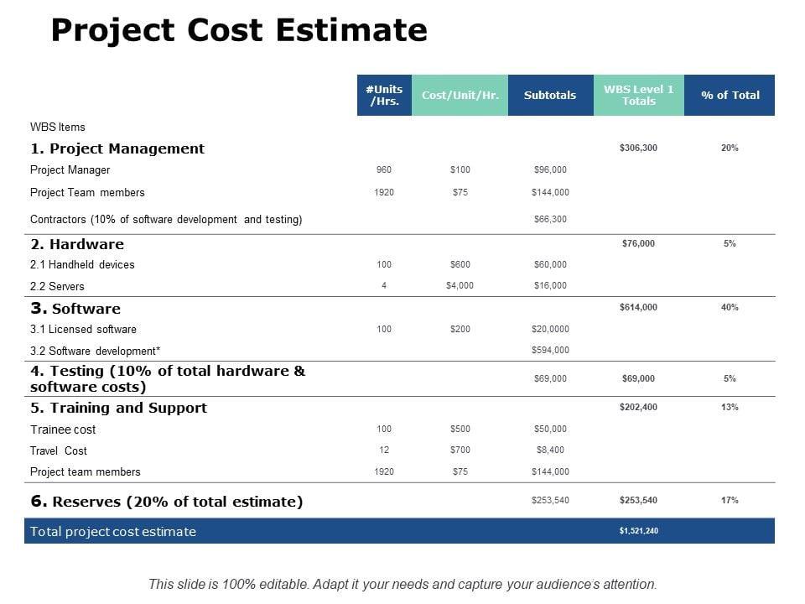This screenshot has width=805, height=604.
Task: Select the 5. Training and Support heading
Action: pyautogui.click(x=118, y=408)
